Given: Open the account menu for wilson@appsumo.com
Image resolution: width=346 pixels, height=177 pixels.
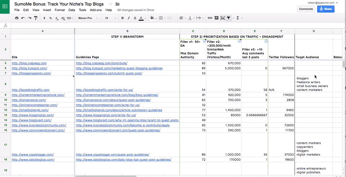Looking at the screenshot, I should tap(323, 3).
